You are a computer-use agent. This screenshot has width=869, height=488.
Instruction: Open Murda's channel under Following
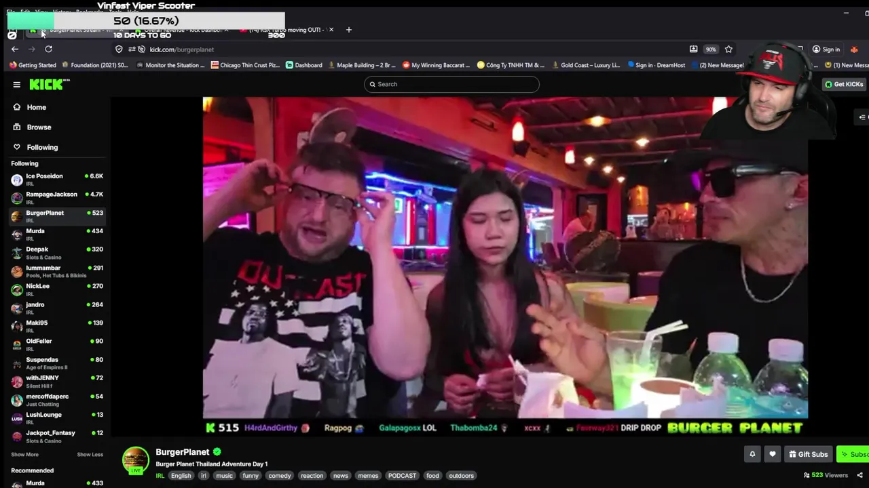pyautogui.click(x=57, y=235)
